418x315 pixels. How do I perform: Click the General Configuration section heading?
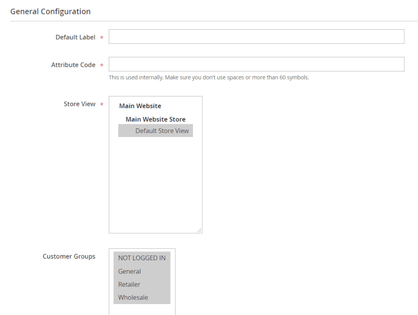coord(50,11)
